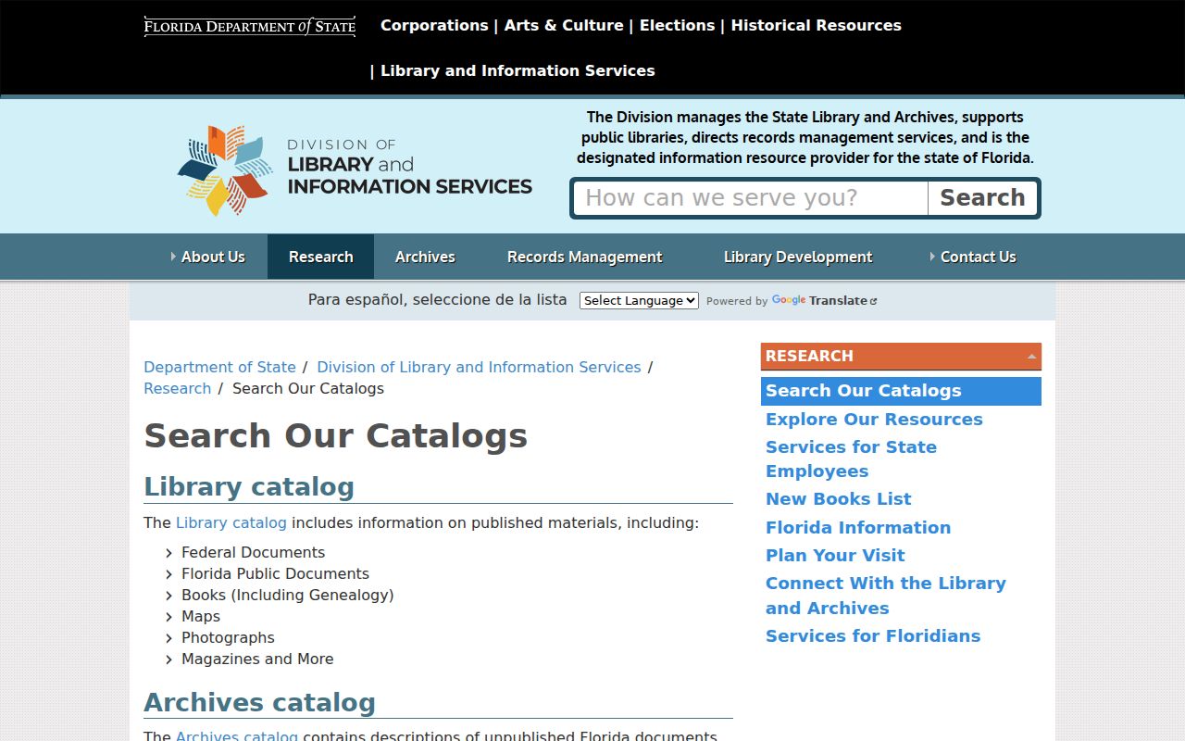
Task: Click the 'Federal Documents' list item
Action: coord(253,552)
